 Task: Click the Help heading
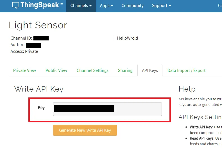(x=187, y=89)
